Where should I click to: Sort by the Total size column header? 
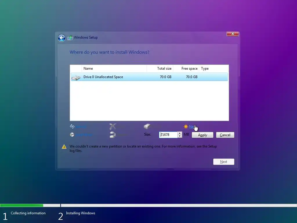point(160,69)
